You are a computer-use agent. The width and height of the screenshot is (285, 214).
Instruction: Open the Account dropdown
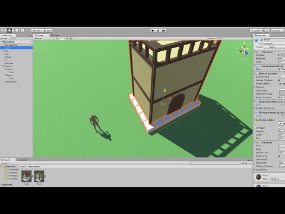[277, 30]
